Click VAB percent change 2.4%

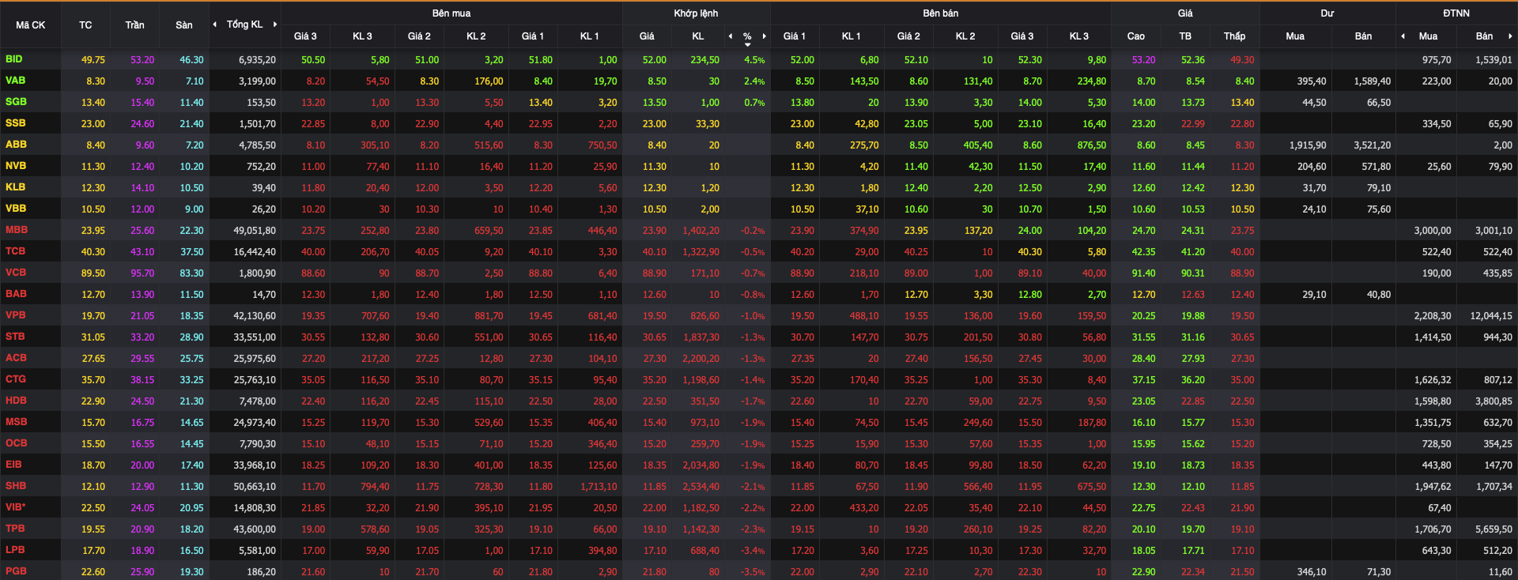tap(754, 81)
